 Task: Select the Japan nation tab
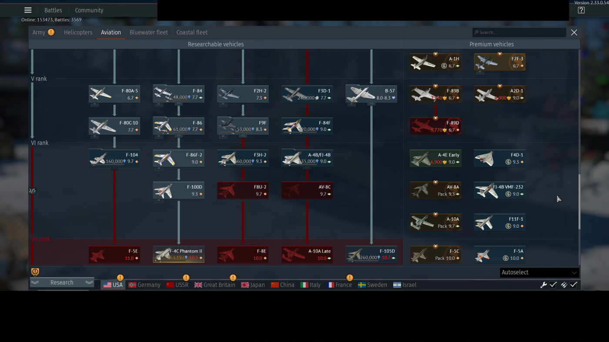(x=253, y=285)
